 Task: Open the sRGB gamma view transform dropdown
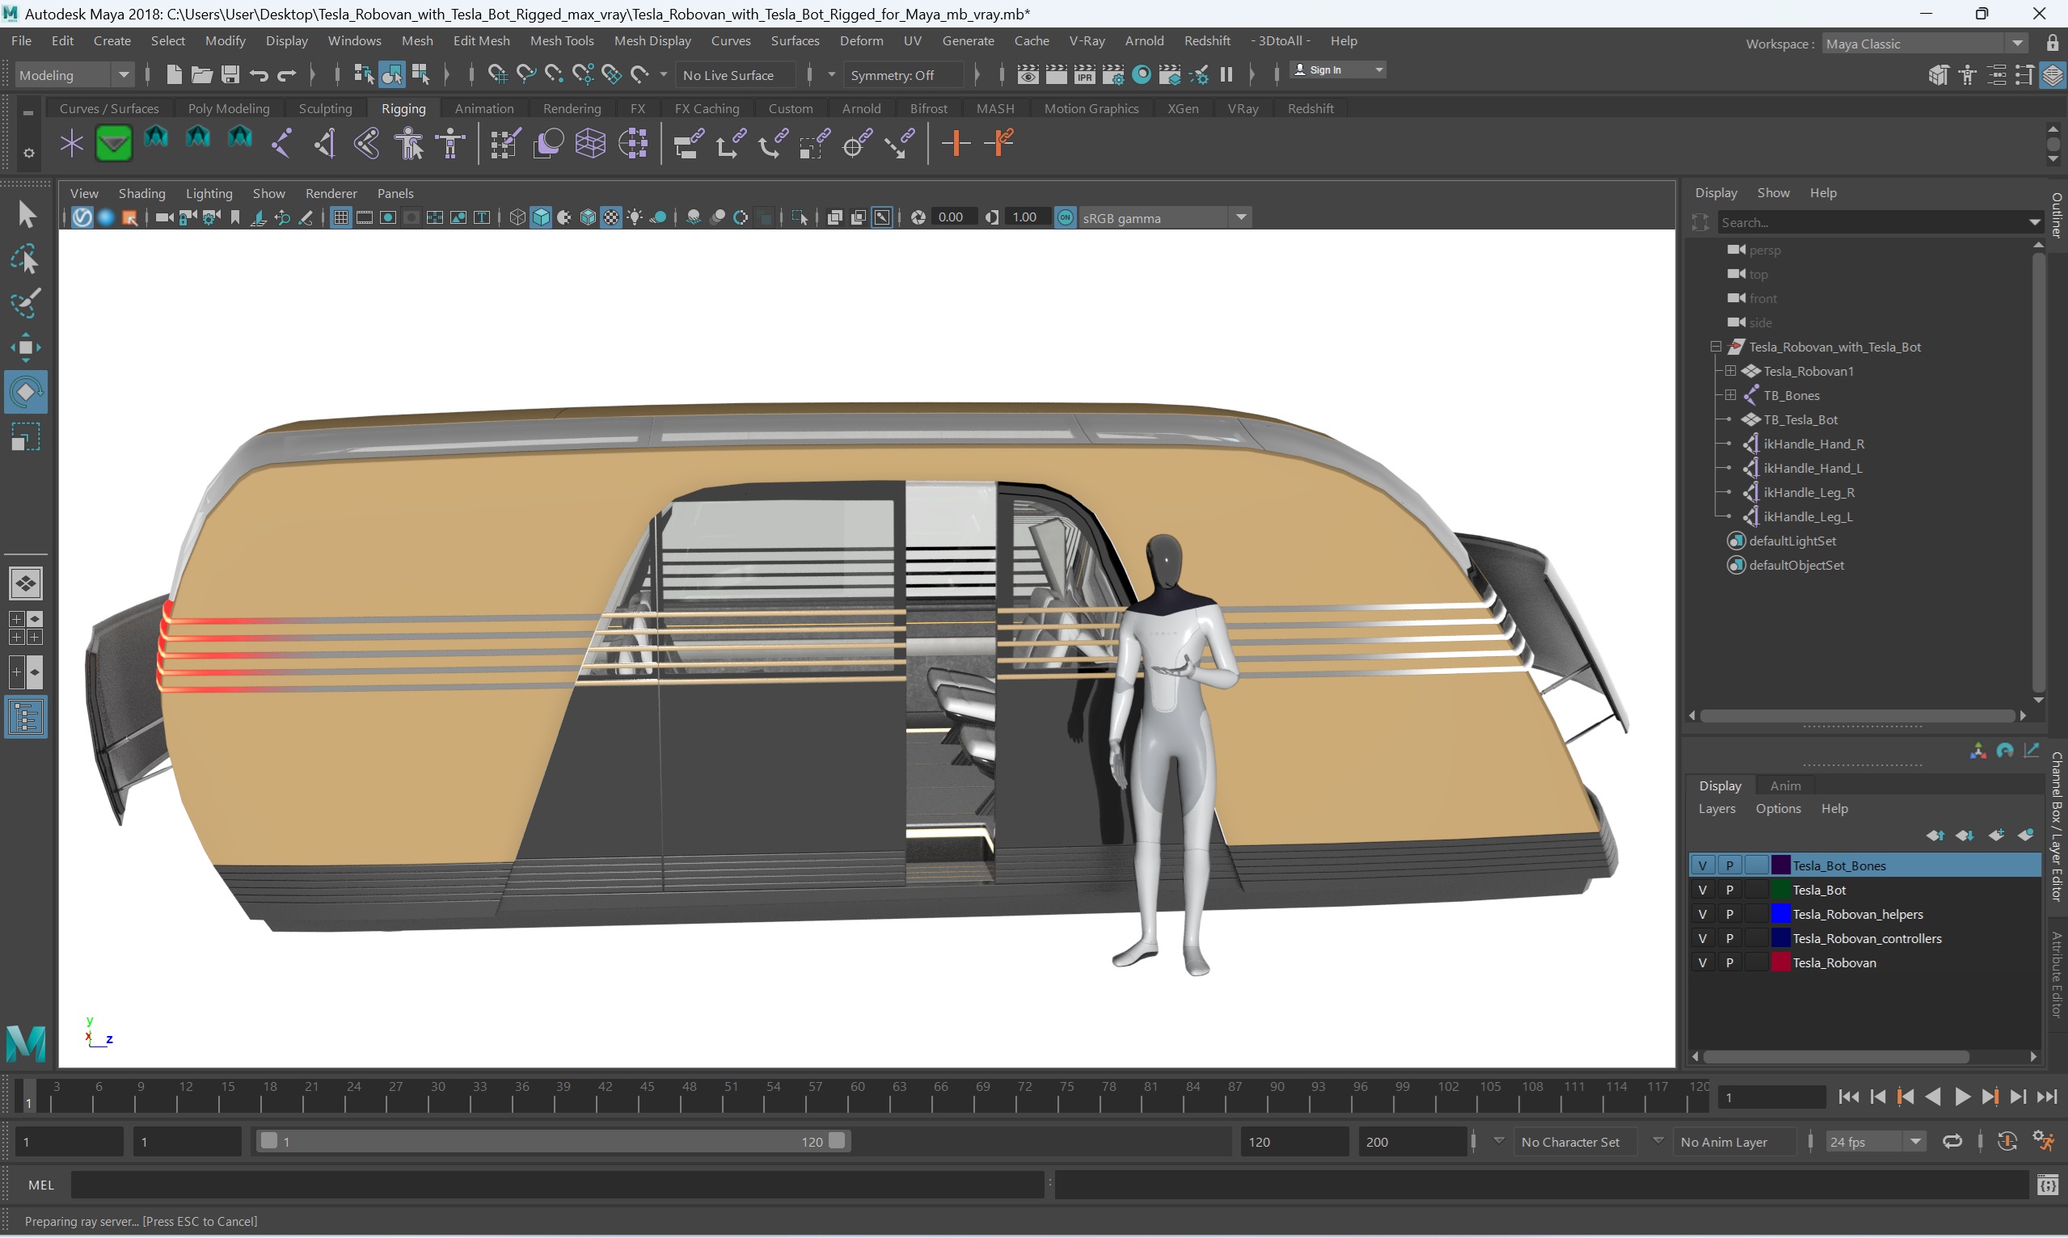[1164, 217]
